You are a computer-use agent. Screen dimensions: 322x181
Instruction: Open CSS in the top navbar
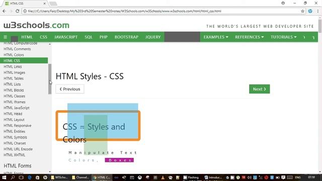pos(43,37)
